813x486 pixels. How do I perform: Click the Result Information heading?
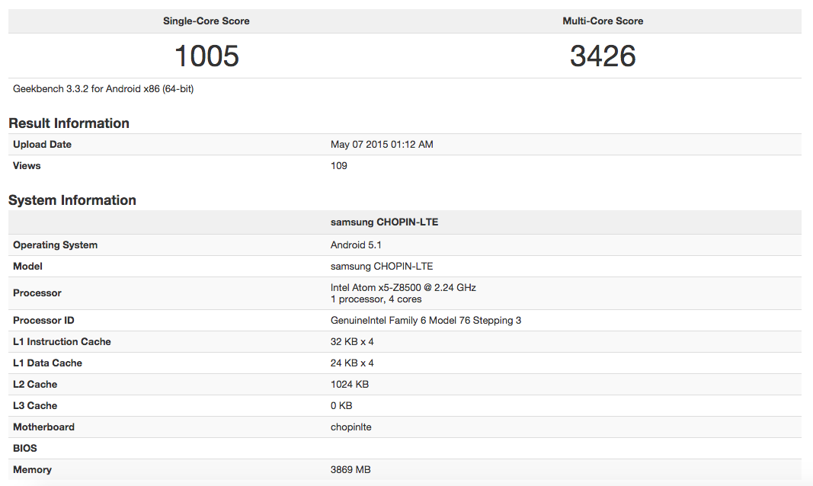(x=69, y=123)
